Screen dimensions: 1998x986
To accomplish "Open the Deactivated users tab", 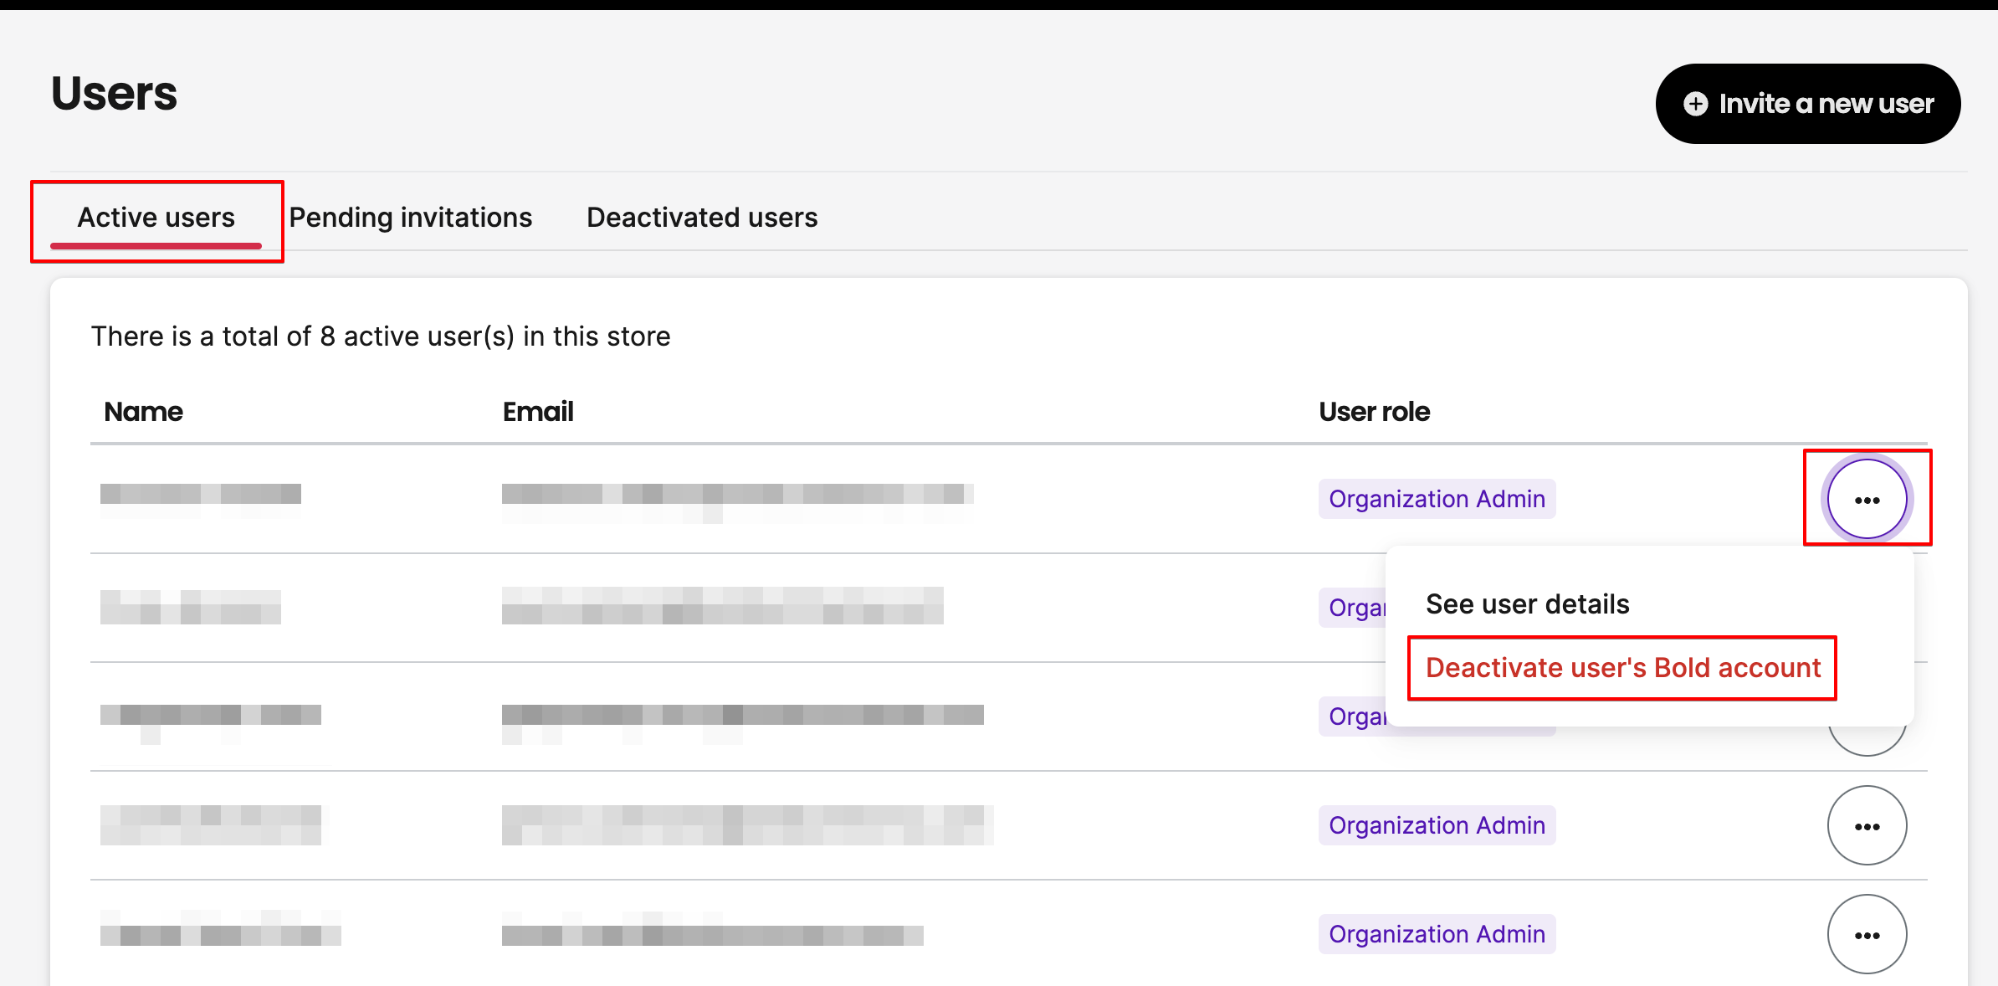I will click(x=701, y=217).
